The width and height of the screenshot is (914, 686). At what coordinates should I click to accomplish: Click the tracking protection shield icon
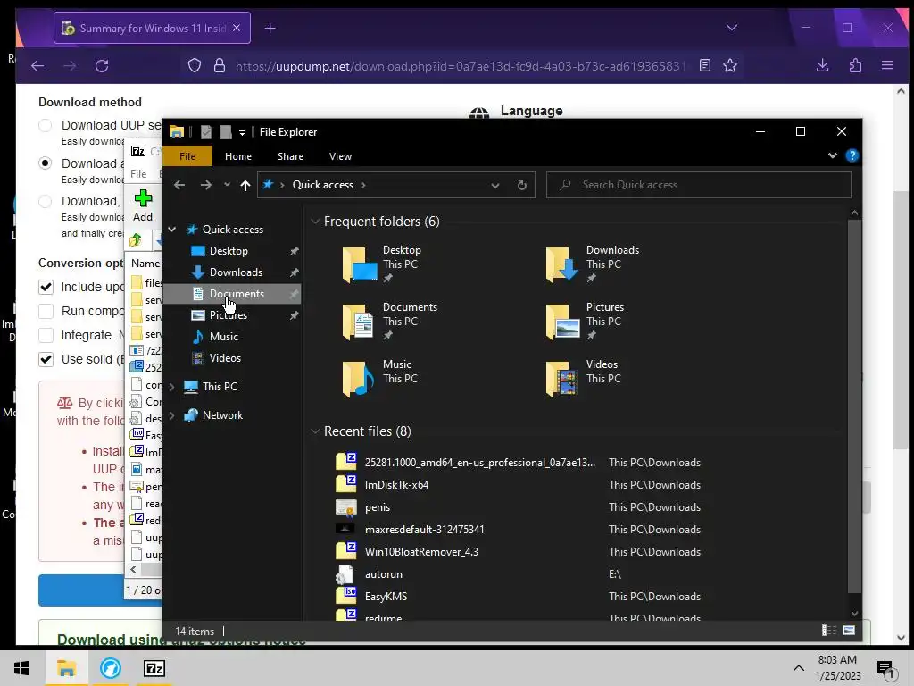tap(195, 65)
